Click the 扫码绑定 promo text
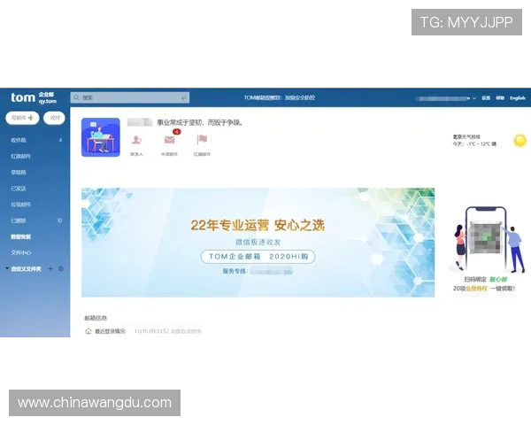 tap(475, 279)
